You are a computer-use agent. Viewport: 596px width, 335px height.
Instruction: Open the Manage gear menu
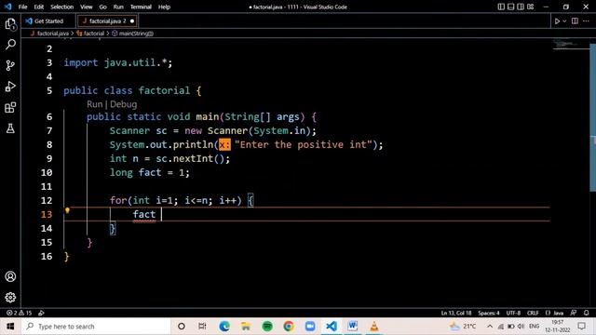pyautogui.click(x=10, y=298)
